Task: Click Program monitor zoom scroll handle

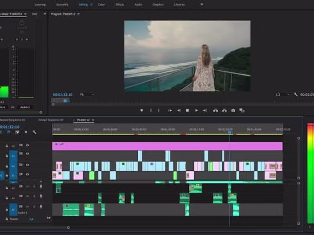Action: (53, 104)
